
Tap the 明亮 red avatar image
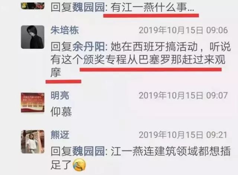click(x=33, y=102)
